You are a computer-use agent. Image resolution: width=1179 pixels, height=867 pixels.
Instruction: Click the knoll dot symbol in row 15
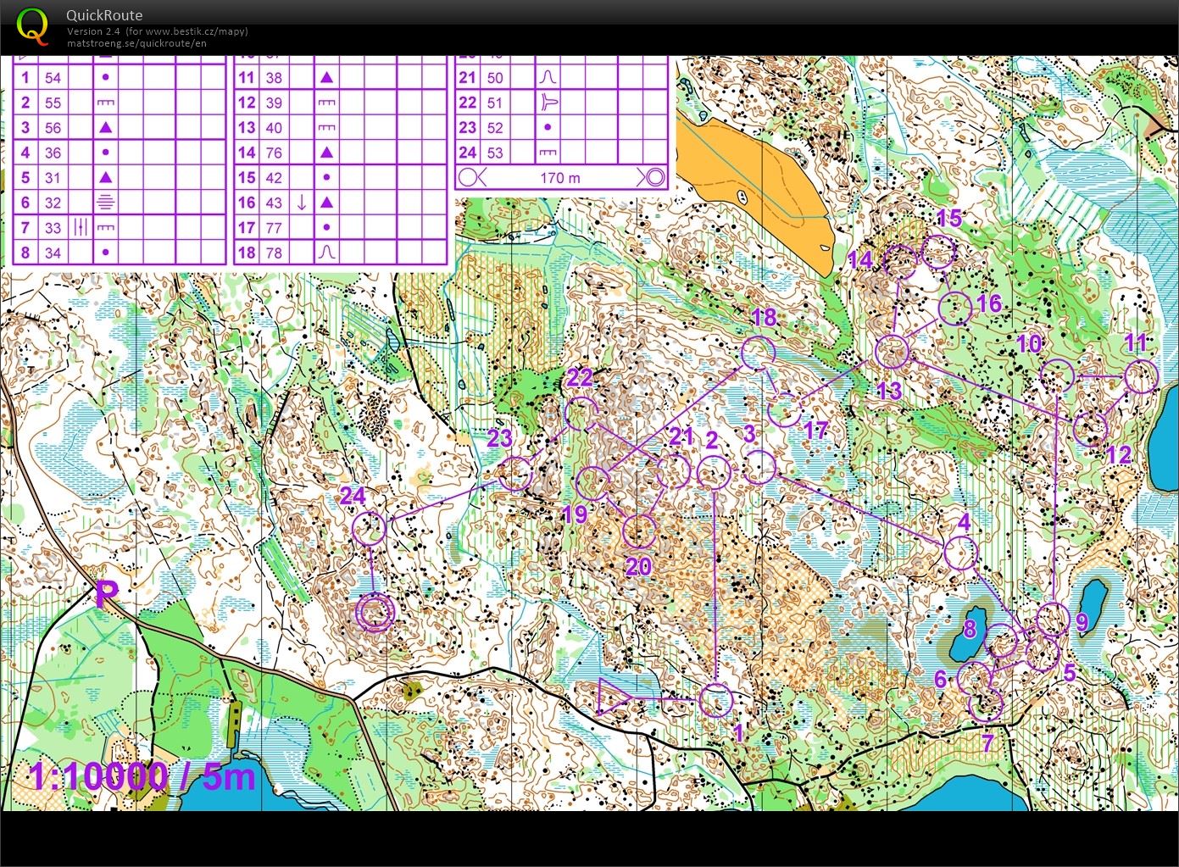325,177
